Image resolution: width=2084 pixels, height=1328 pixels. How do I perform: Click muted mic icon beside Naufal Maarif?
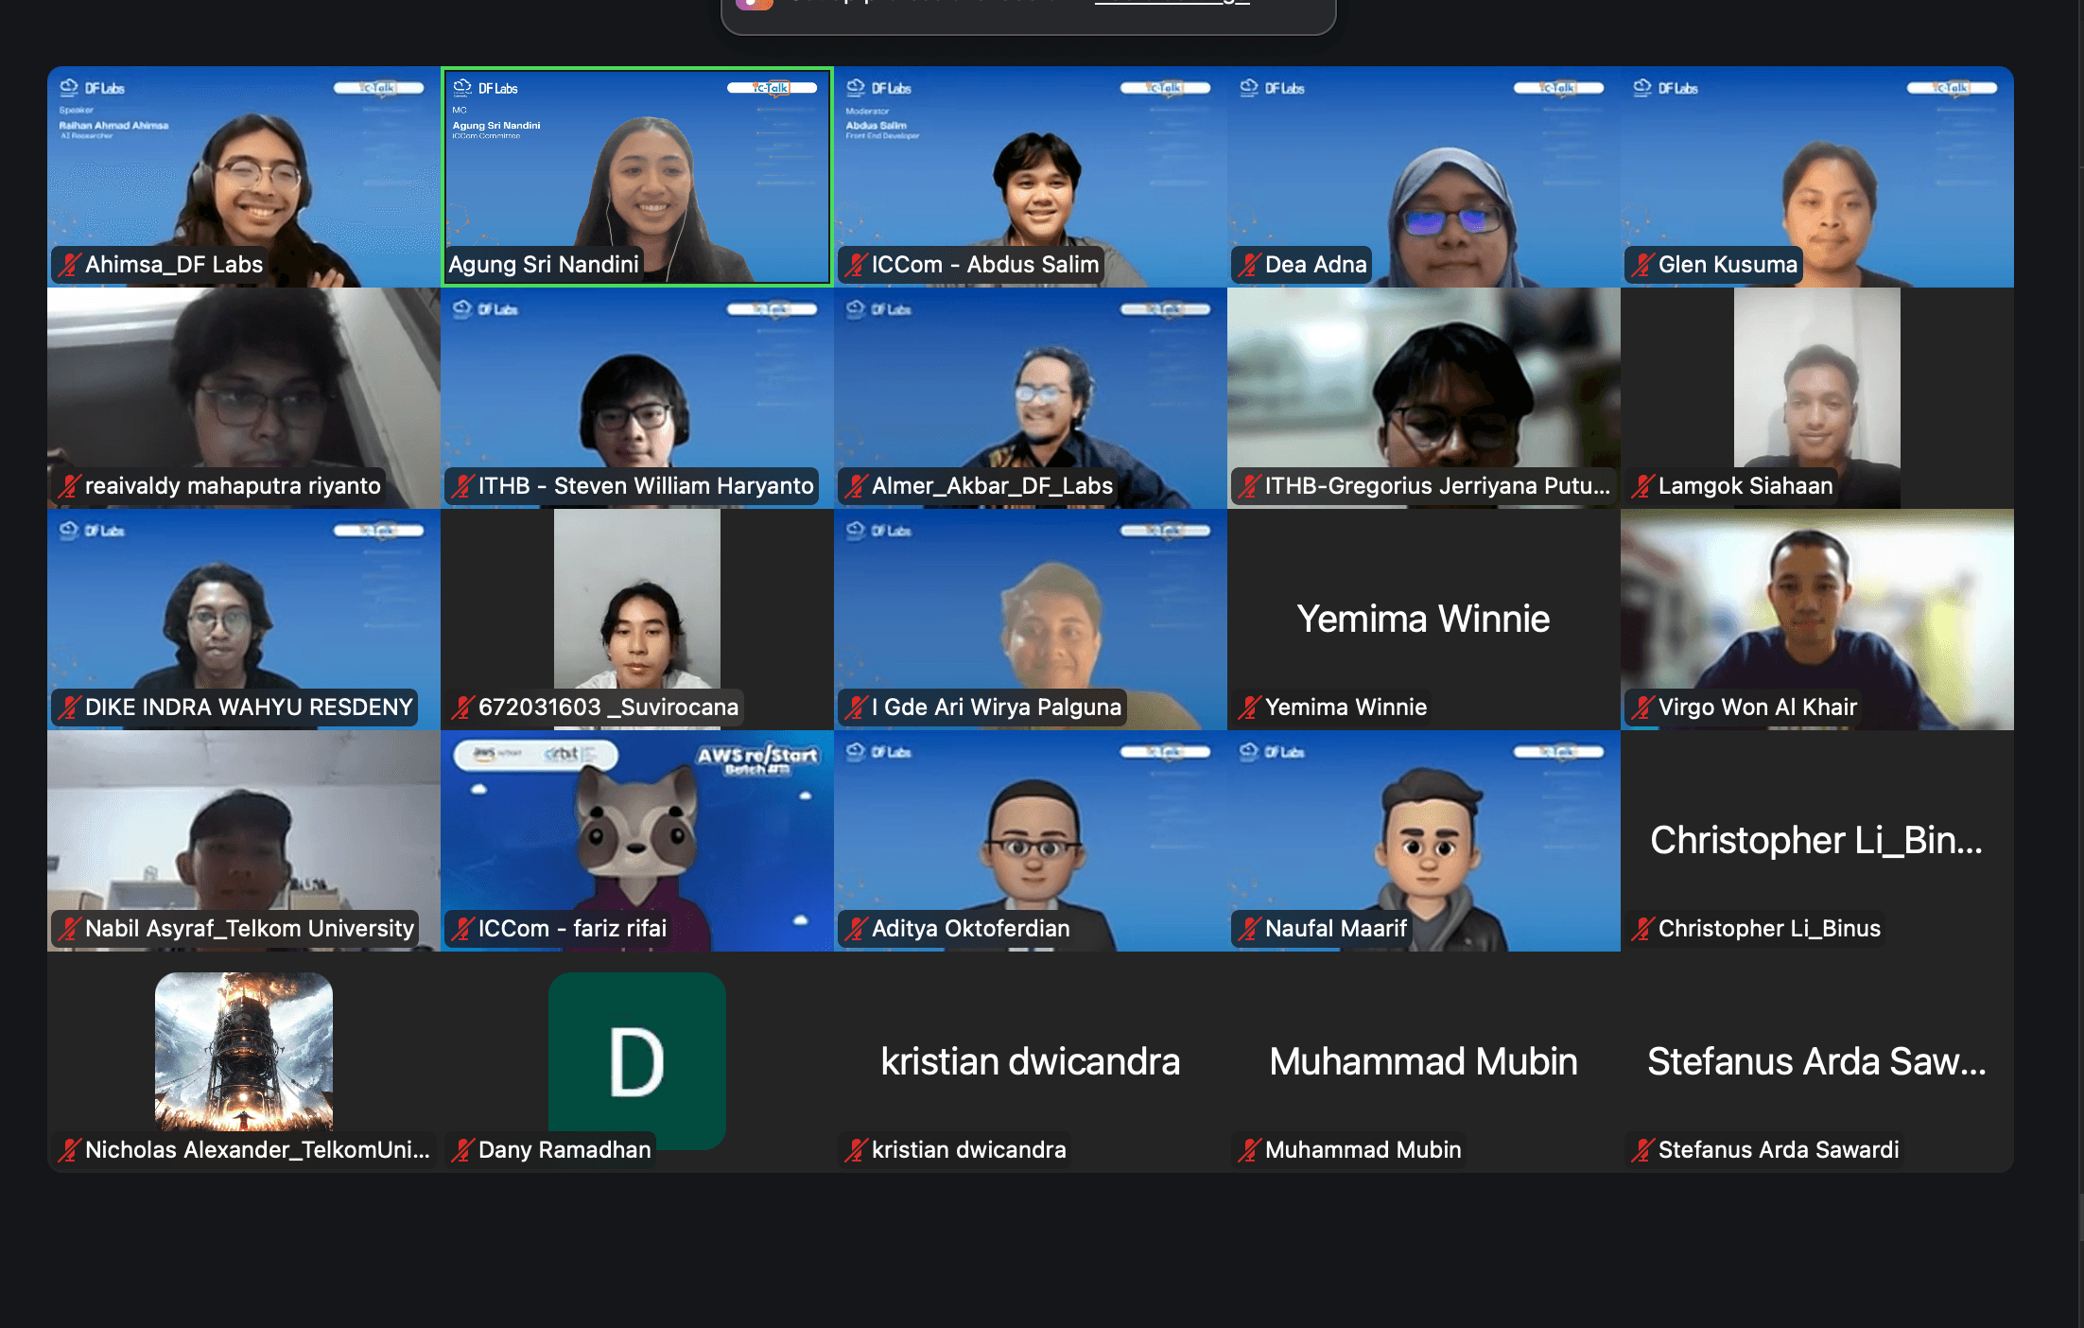click(1249, 929)
